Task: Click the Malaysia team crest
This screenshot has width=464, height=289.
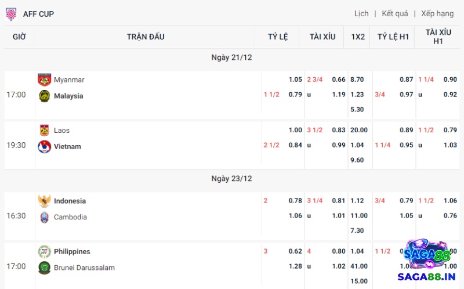Action: 44,96
